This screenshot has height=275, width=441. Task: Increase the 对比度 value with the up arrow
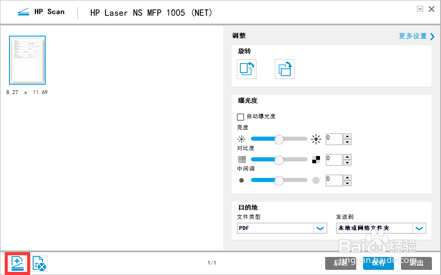(x=348, y=157)
